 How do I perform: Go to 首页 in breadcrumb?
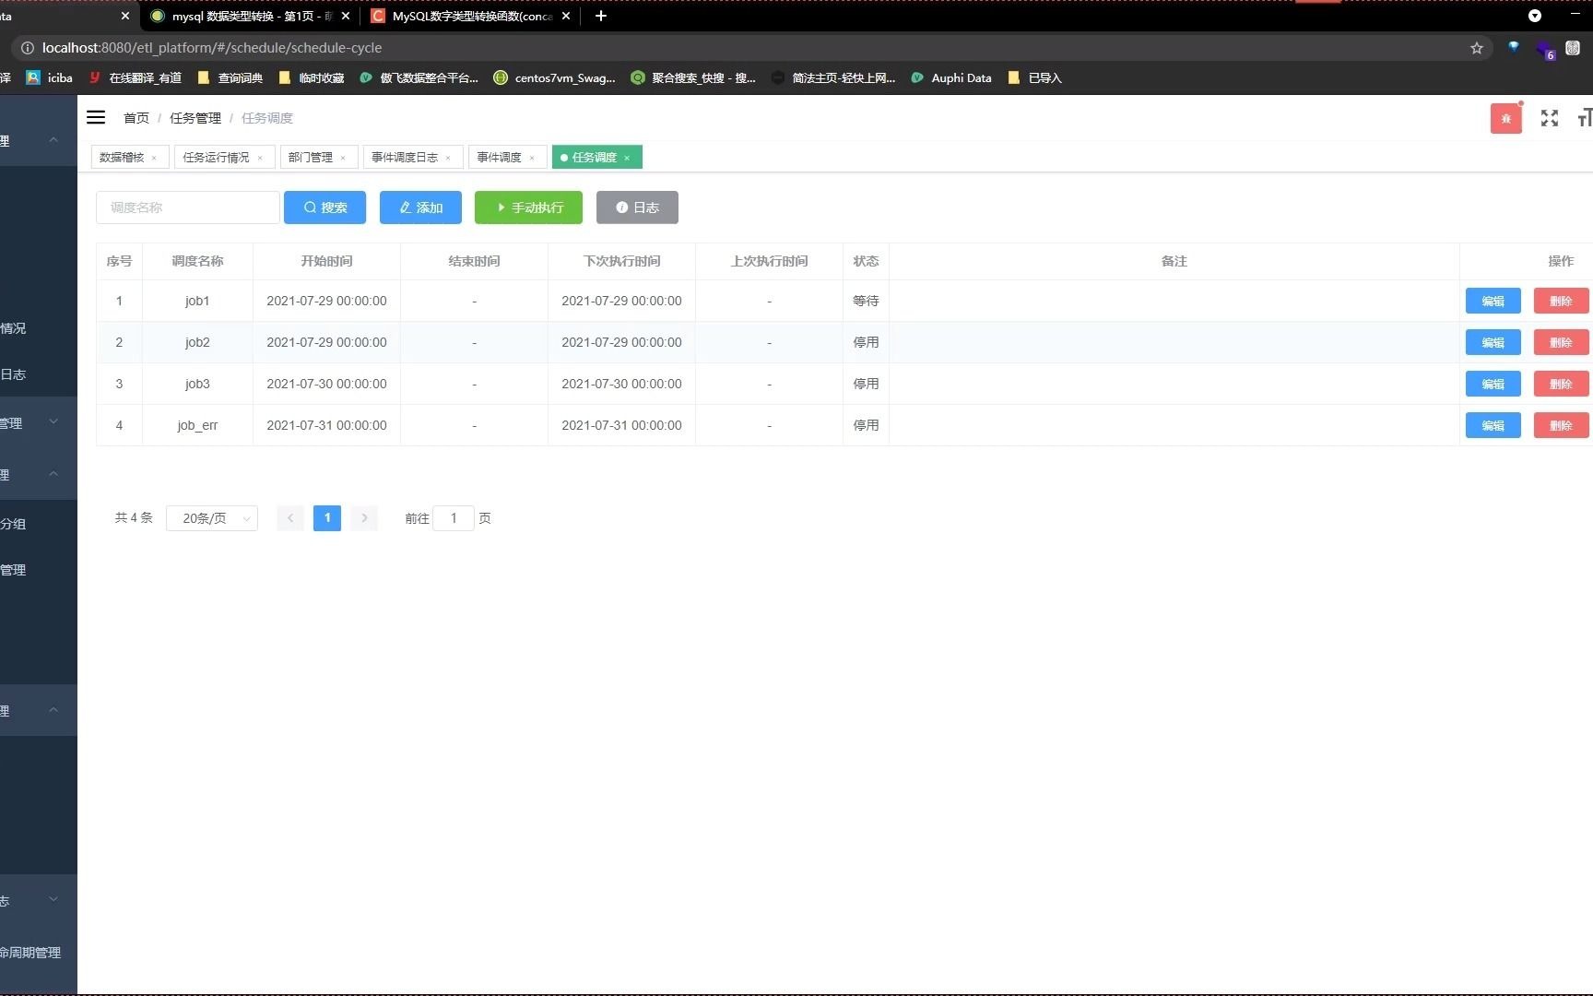pyautogui.click(x=136, y=118)
